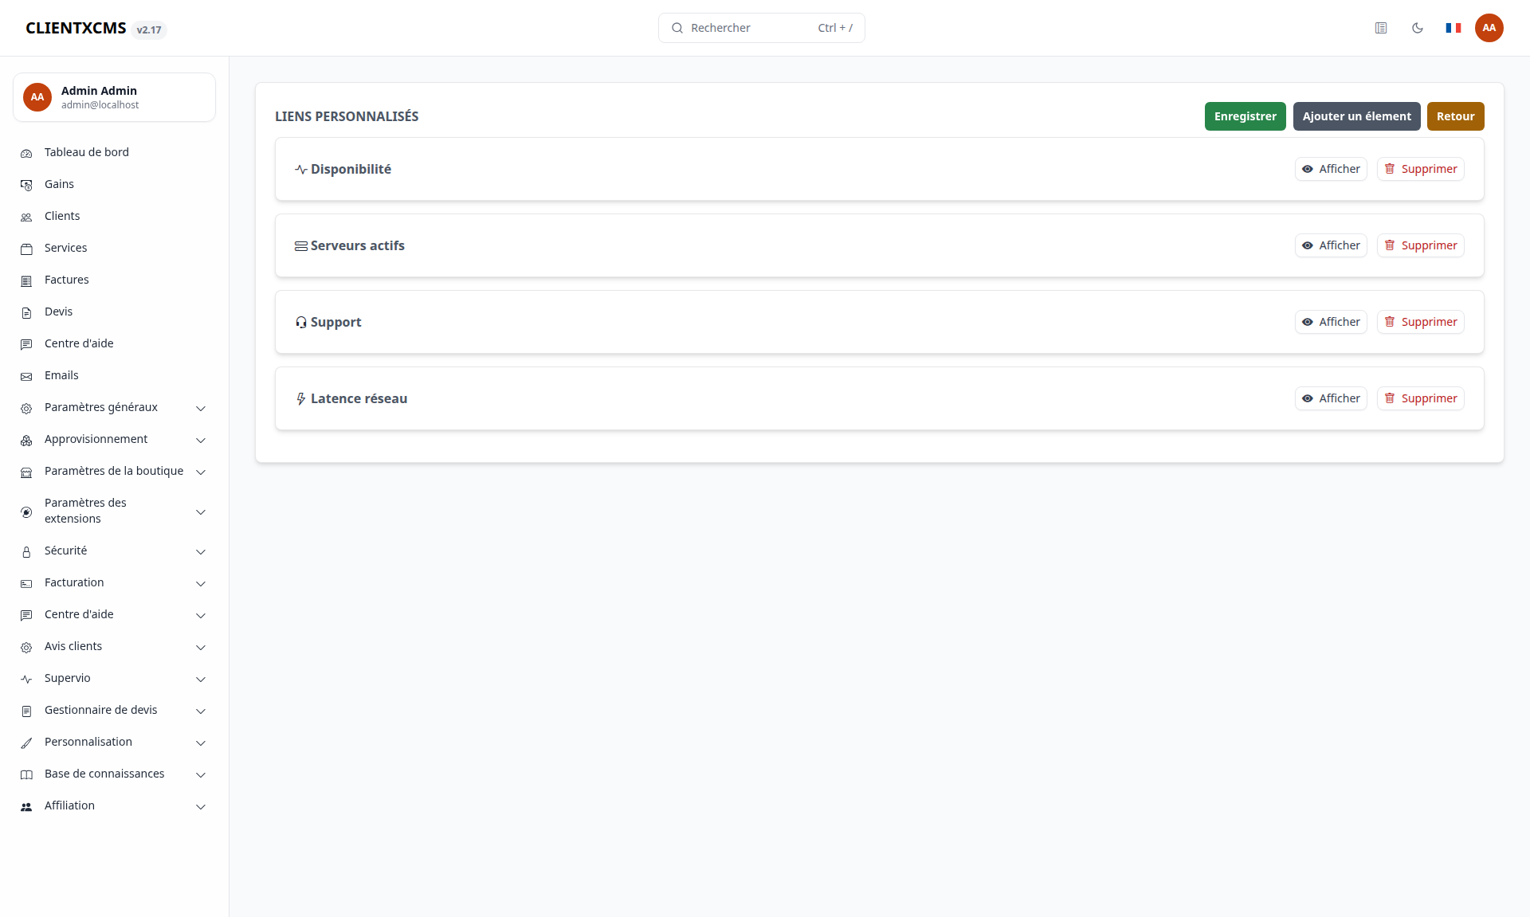Viewport: 1530px width, 917px height.
Task: Delete the Latence réseau link with Supprimer
Action: (1420, 398)
